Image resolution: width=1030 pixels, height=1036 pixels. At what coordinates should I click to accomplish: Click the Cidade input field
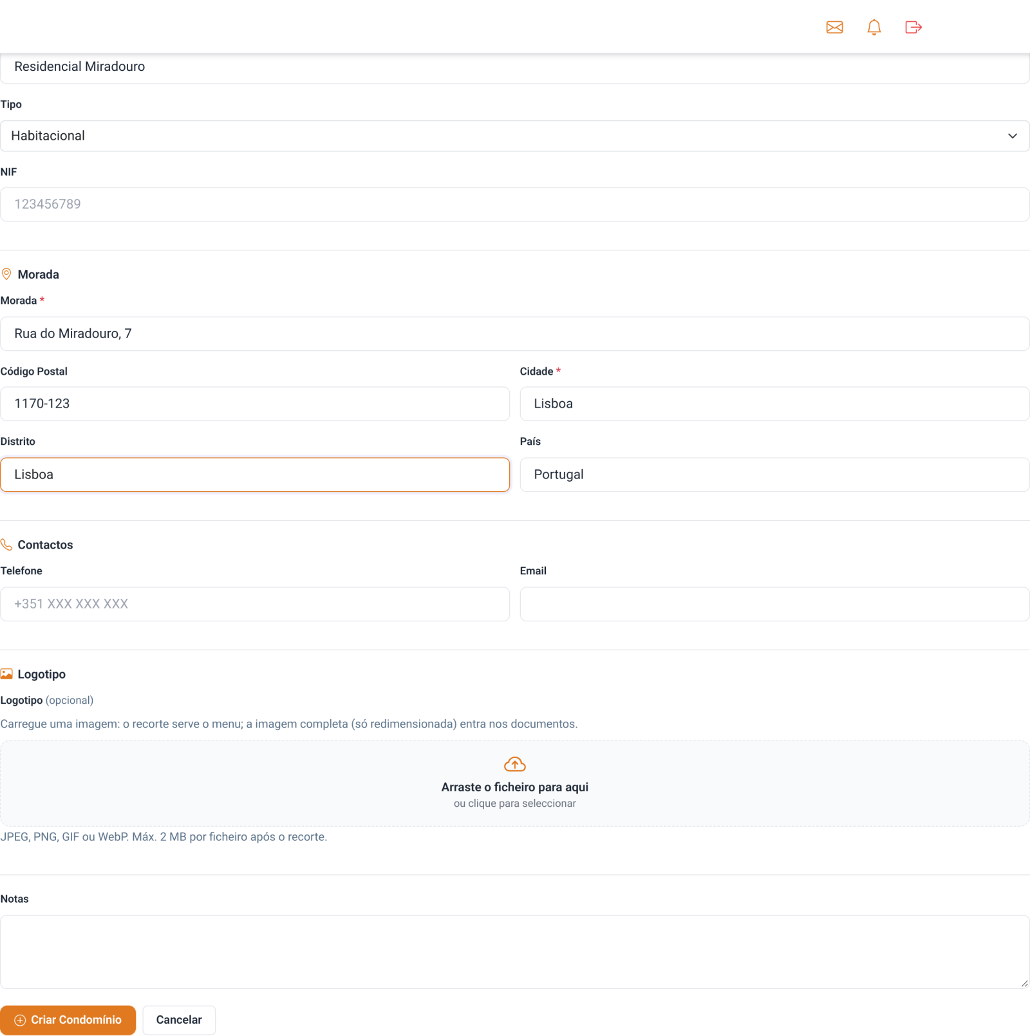(x=774, y=404)
